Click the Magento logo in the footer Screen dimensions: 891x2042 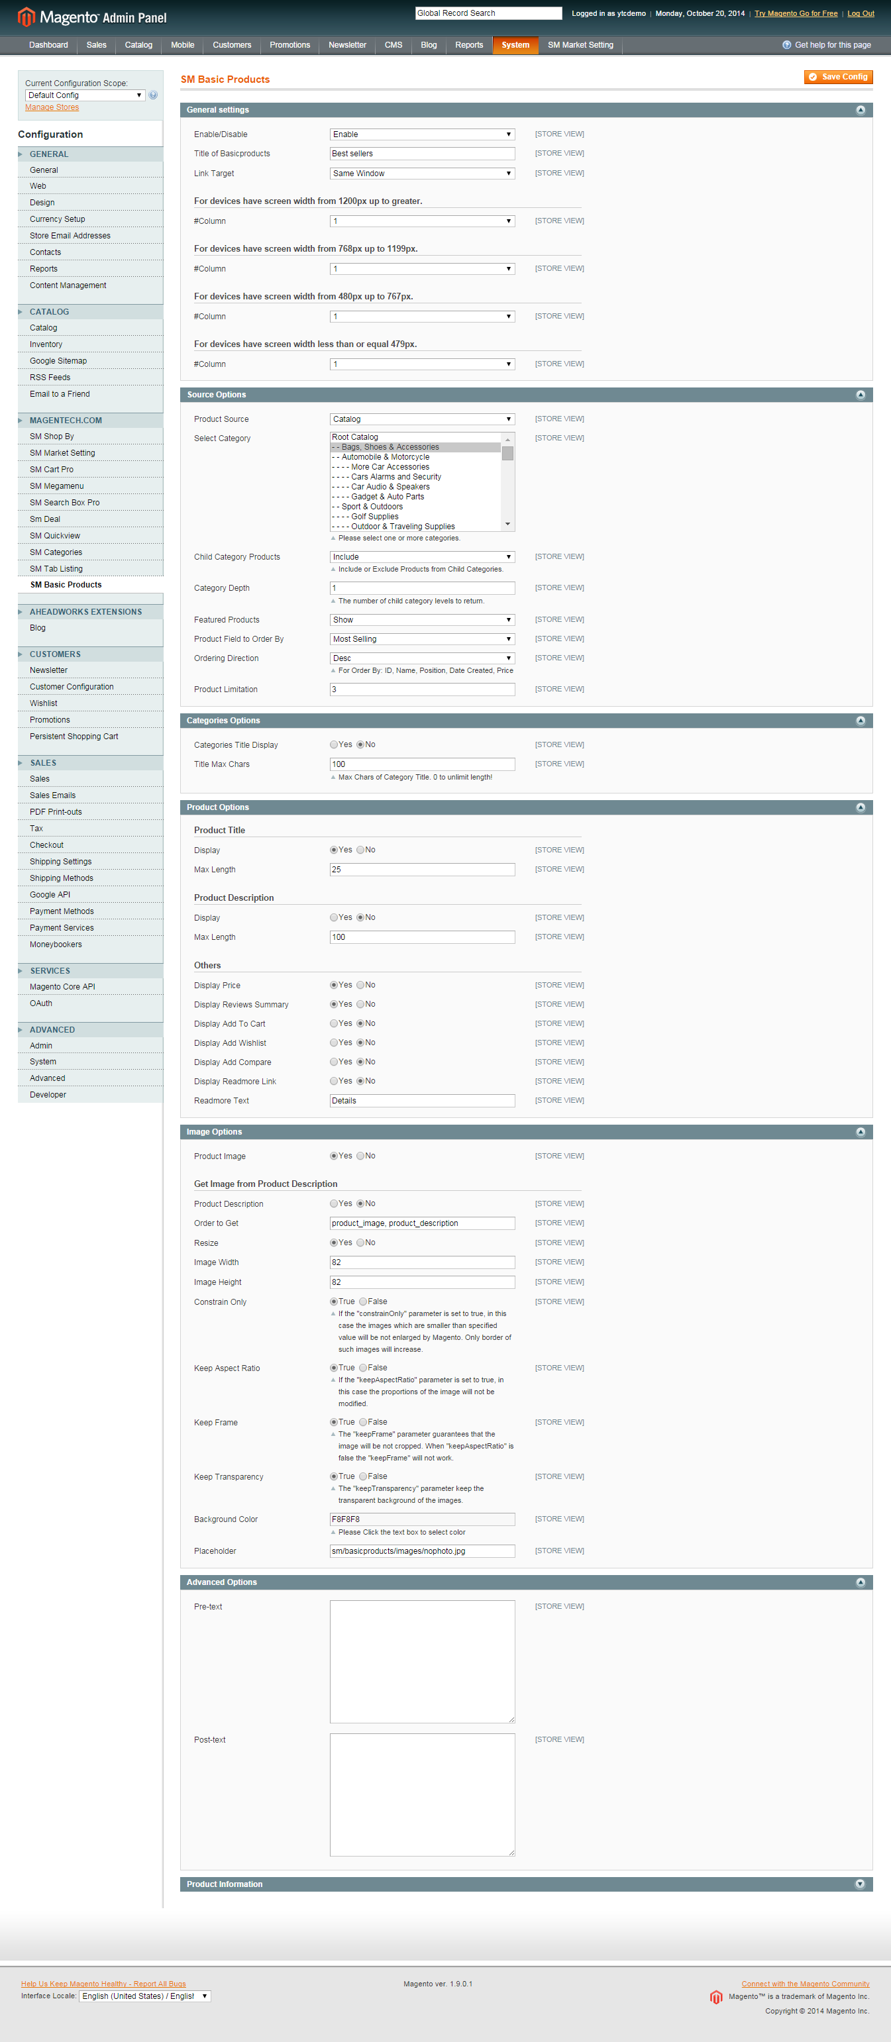point(716,1997)
